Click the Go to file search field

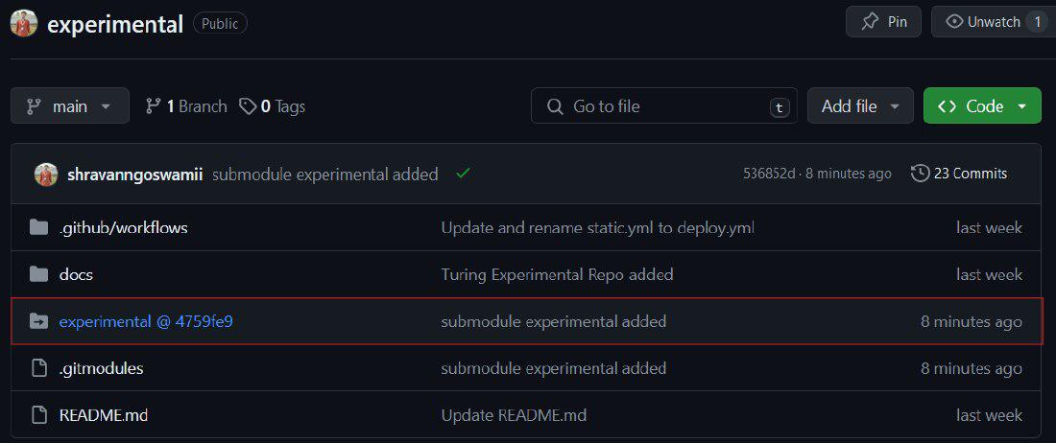coord(664,106)
